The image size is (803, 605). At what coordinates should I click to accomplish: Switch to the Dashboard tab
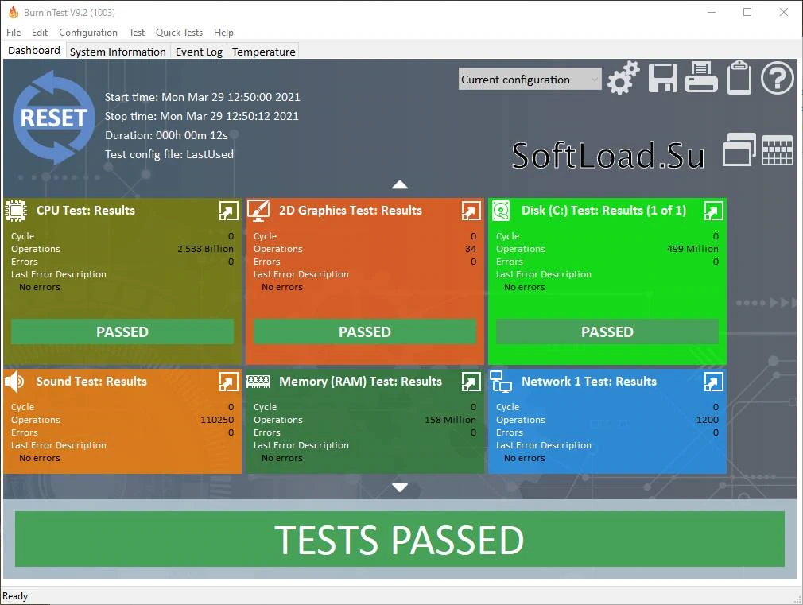click(x=34, y=50)
